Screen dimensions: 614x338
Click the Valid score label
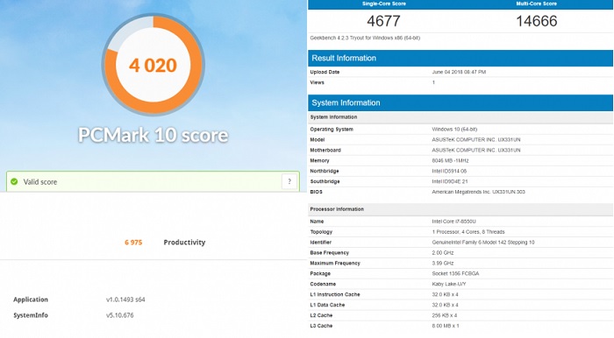tap(40, 182)
